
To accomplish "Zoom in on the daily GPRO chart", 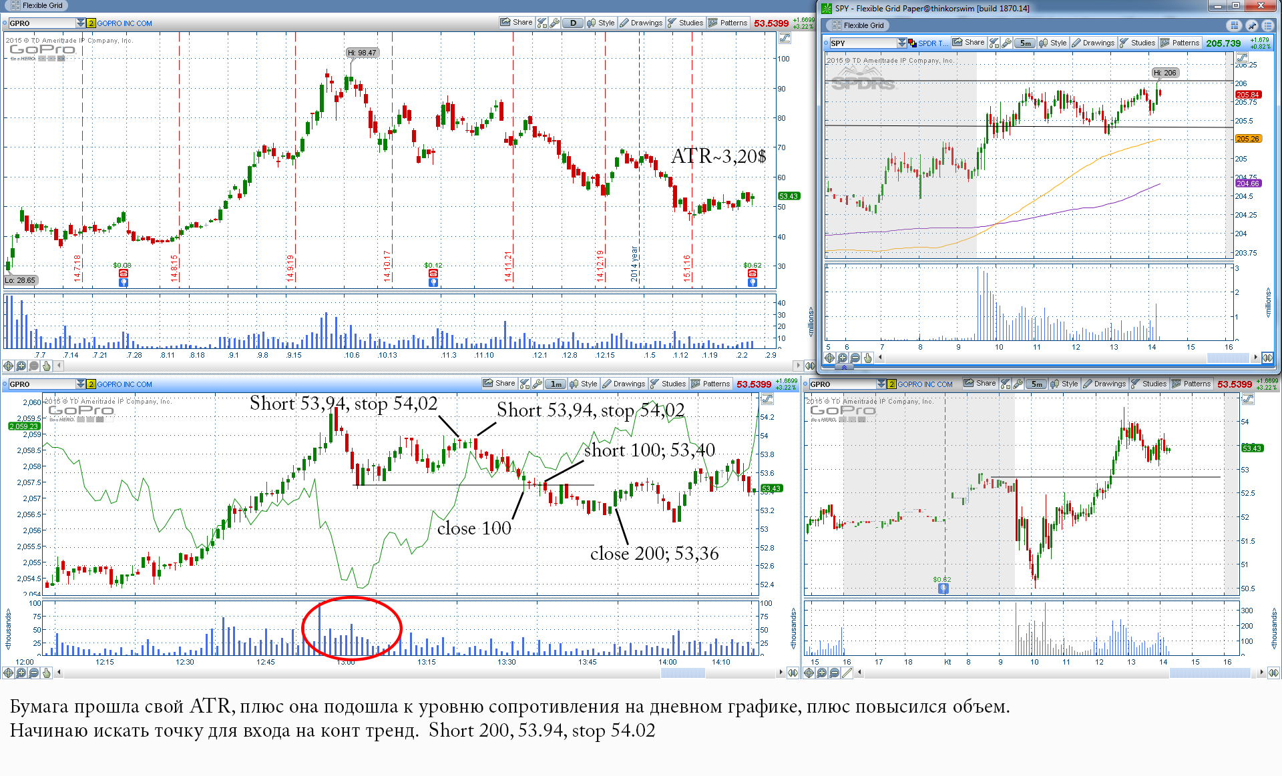I will pos(21,366).
